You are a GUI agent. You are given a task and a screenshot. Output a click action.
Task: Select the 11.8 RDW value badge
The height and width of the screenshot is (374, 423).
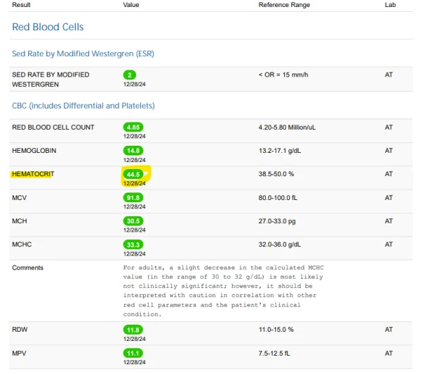pos(133,329)
